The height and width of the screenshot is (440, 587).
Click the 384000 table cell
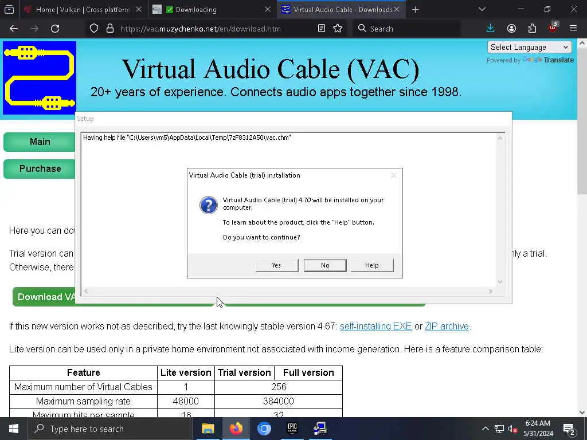click(279, 401)
